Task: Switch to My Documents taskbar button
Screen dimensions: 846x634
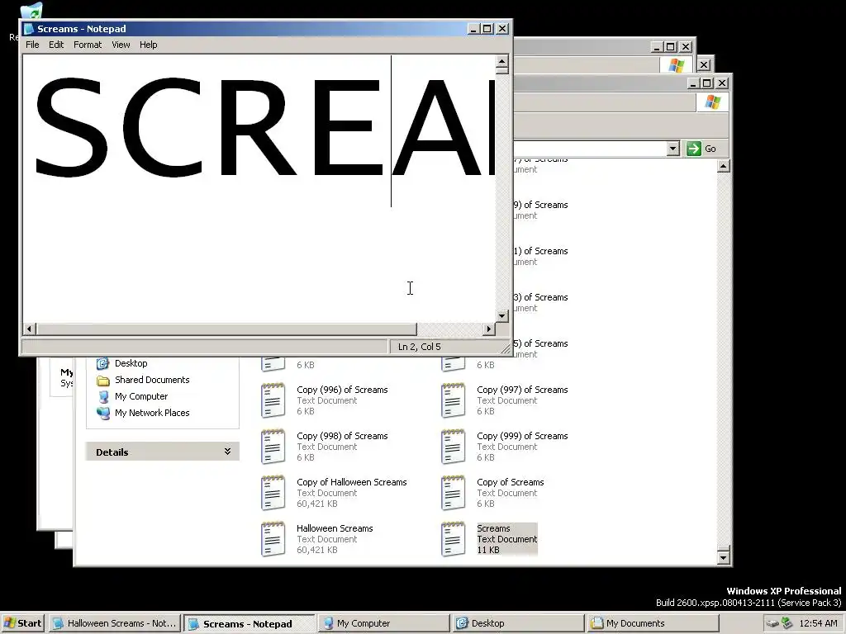Action: pyautogui.click(x=653, y=624)
